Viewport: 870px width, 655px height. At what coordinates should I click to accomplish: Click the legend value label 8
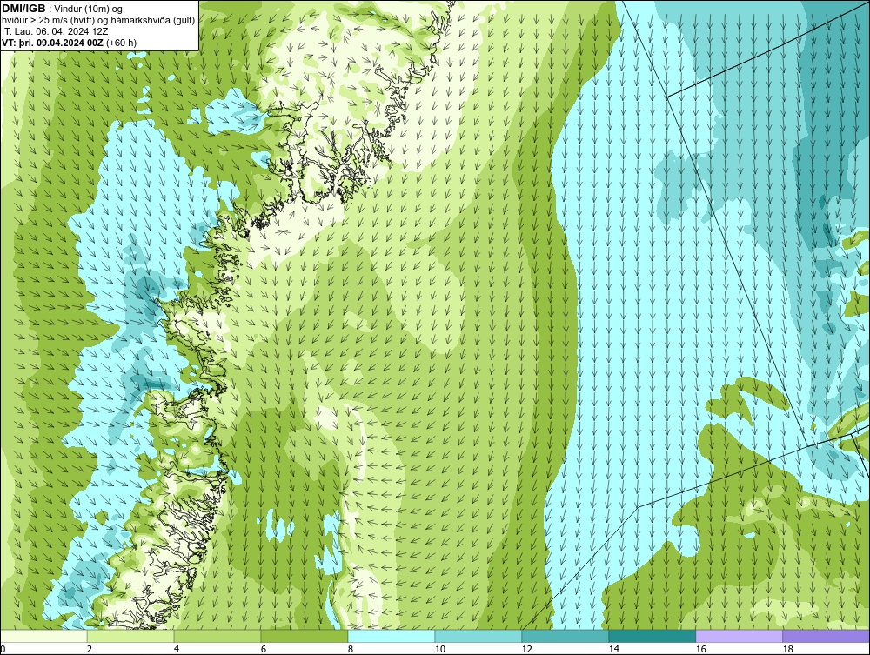[x=351, y=649]
